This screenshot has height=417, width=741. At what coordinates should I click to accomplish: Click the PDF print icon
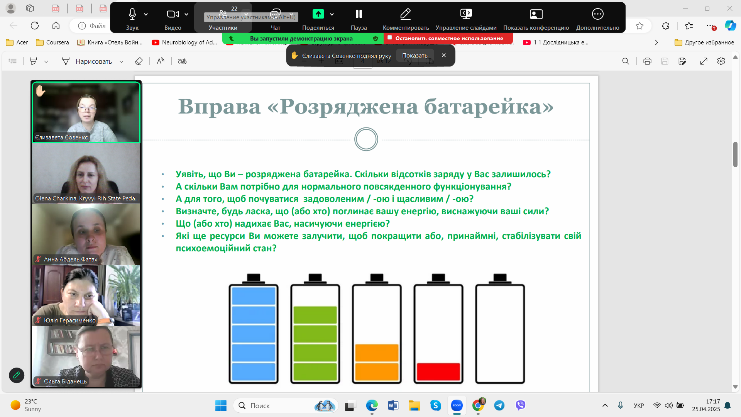[x=647, y=61]
